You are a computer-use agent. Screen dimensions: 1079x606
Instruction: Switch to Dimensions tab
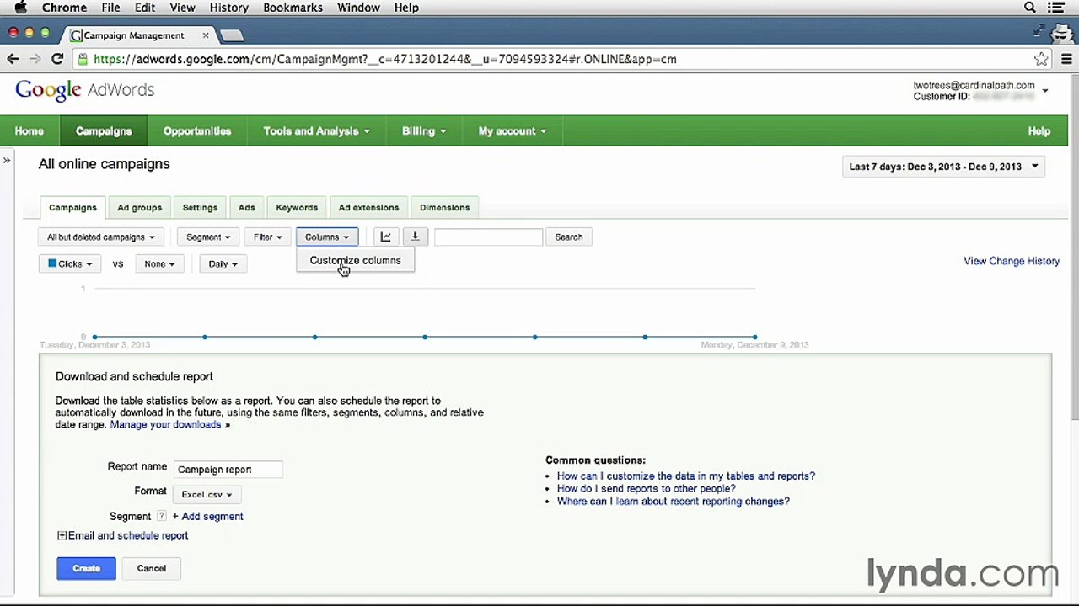pyautogui.click(x=444, y=208)
